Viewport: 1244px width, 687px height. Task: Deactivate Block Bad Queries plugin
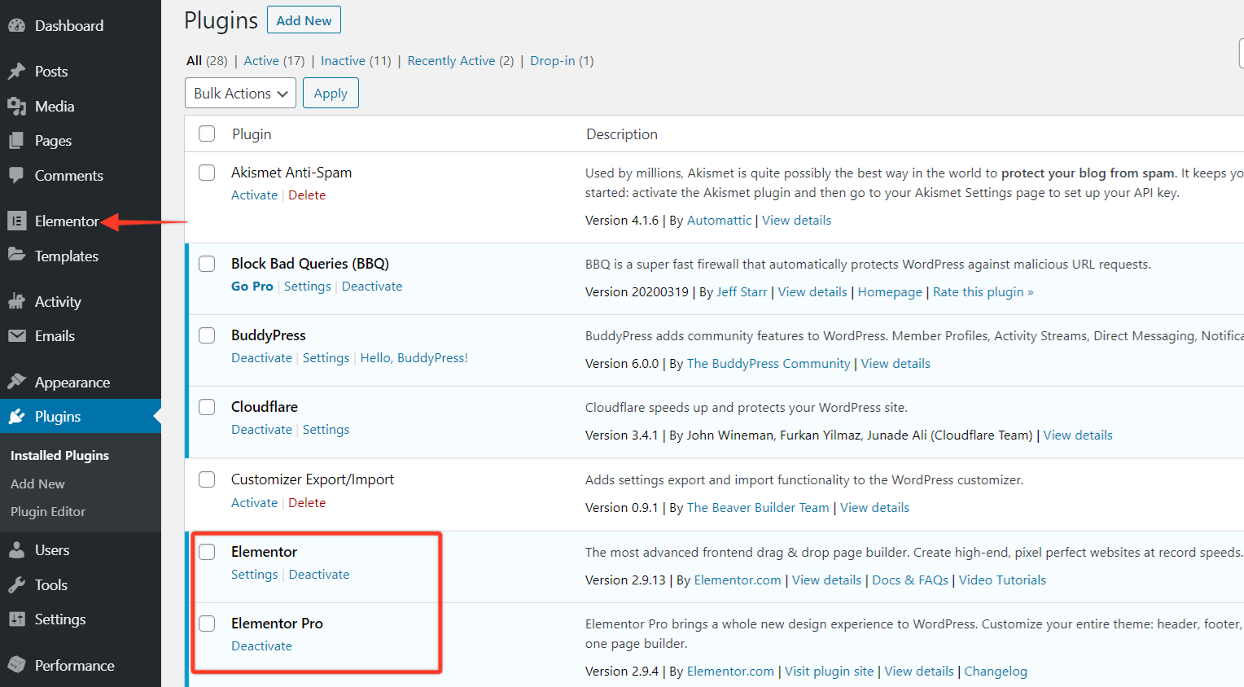click(372, 286)
